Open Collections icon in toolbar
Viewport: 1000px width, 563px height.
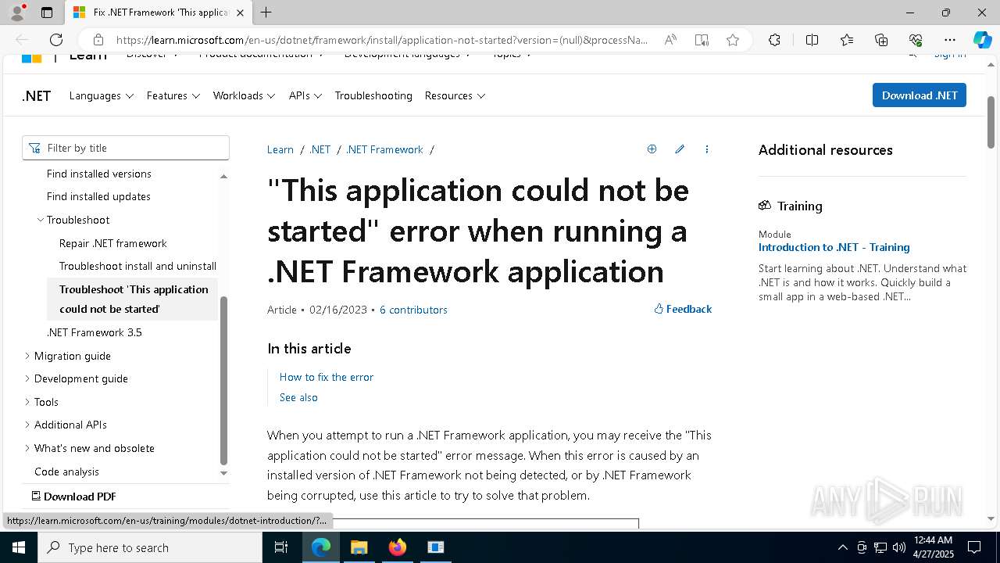[x=881, y=40]
